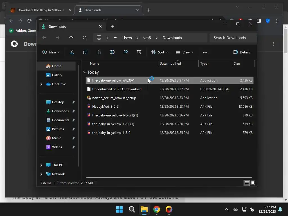Toggle the Details pane

[x=242, y=52]
